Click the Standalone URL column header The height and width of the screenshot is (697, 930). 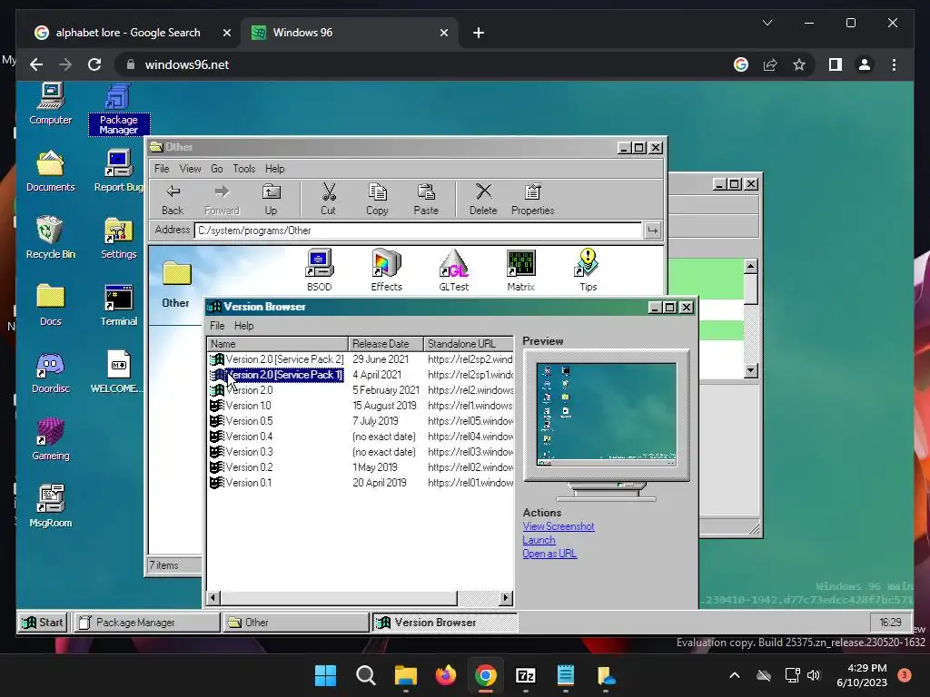(469, 344)
